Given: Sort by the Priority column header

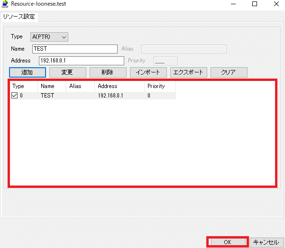Looking at the screenshot, I should tap(160, 86).
